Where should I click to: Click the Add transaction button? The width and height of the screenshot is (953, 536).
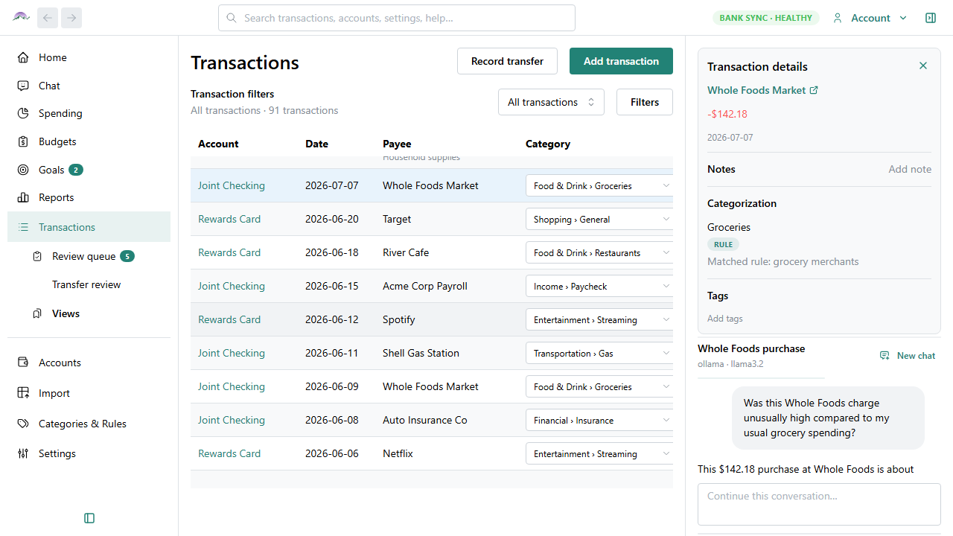[x=621, y=61]
